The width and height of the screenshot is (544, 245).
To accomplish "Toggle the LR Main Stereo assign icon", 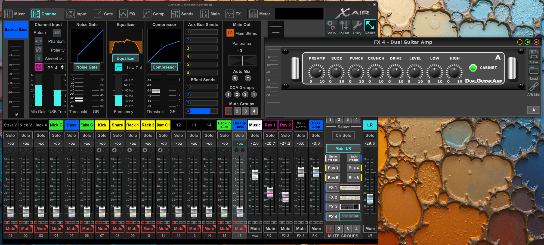I will [x=230, y=33].
